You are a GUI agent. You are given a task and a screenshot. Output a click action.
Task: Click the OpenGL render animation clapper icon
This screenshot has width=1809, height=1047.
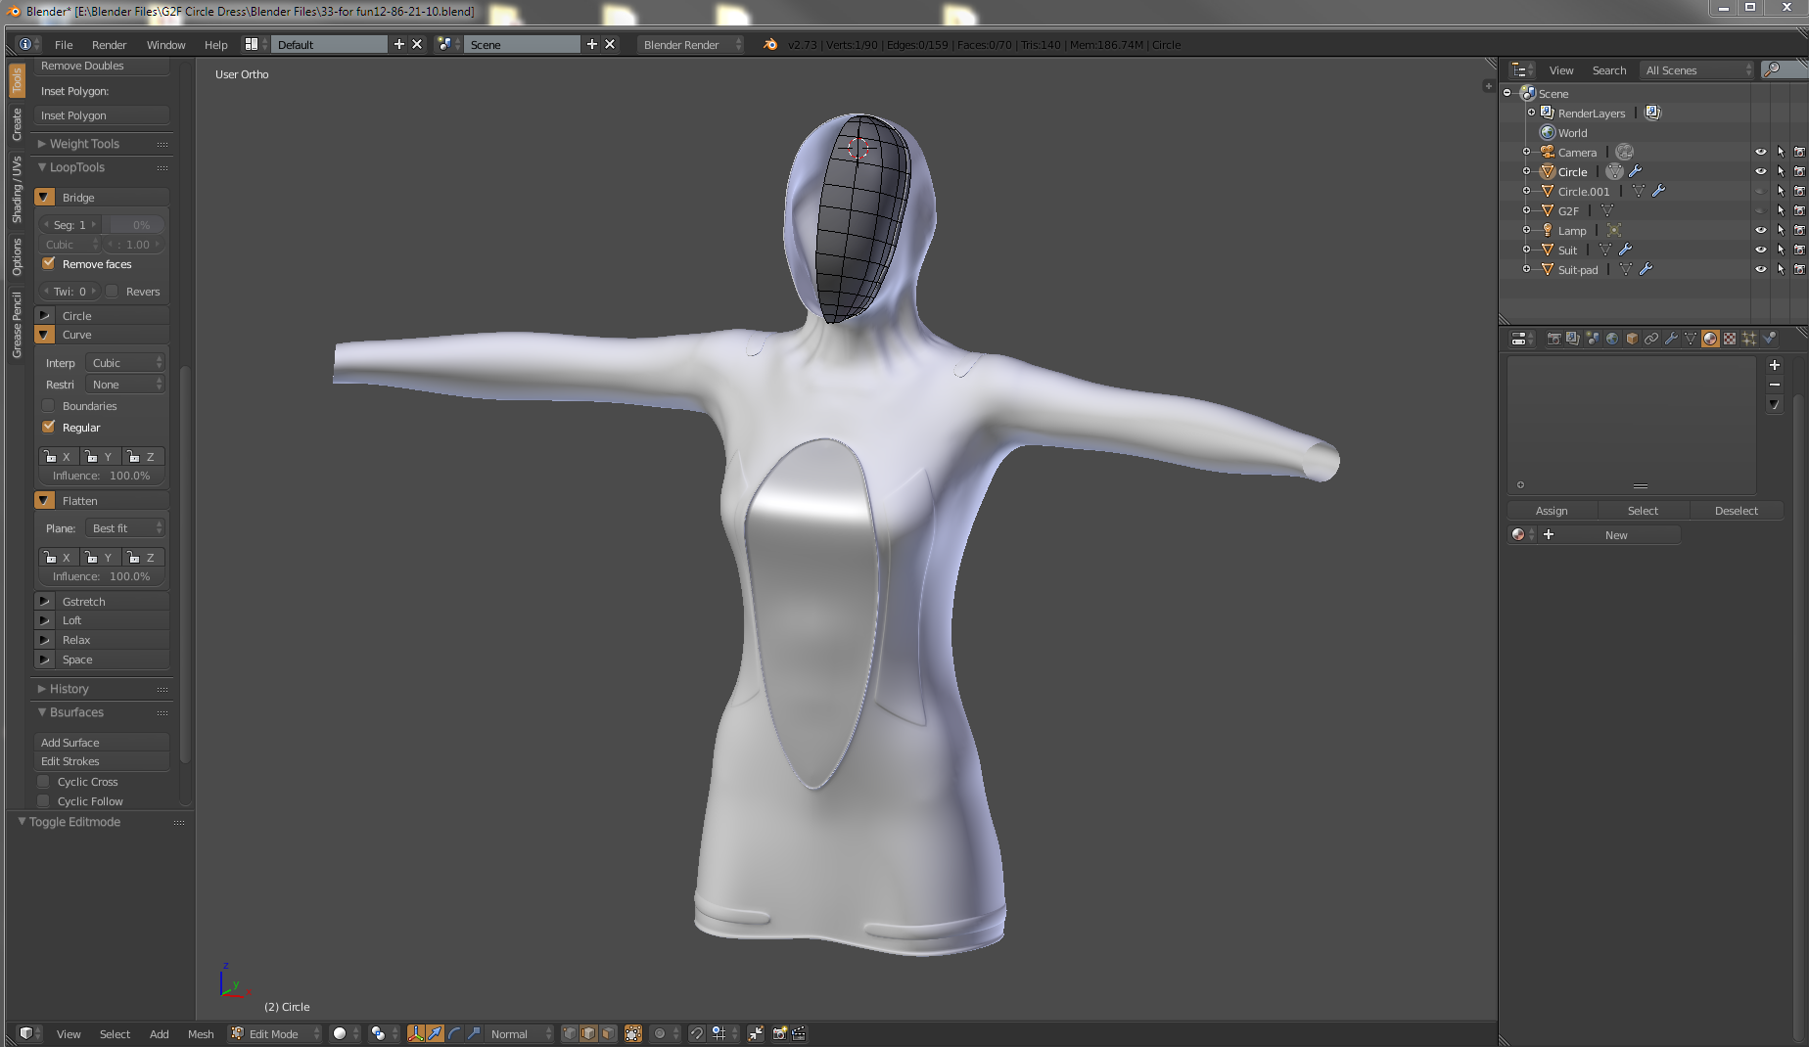coord(799,1033)
